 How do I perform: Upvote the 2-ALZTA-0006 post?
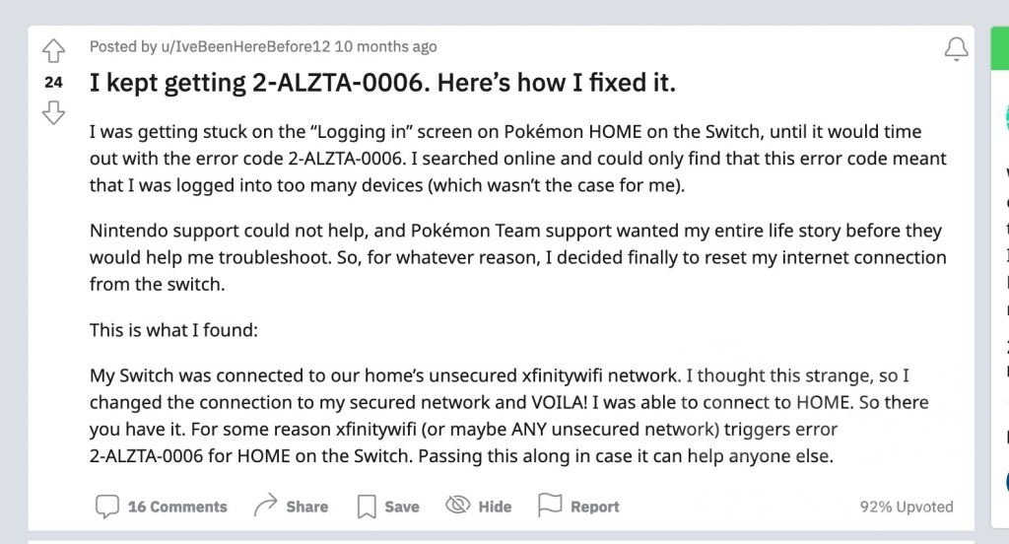coord(53,50)
